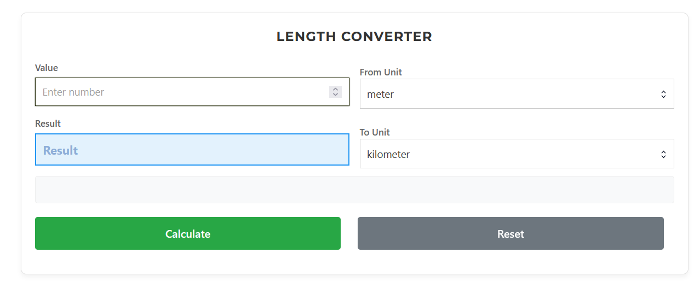
Task: Click the Value number input field
Action: coord(181,92)
